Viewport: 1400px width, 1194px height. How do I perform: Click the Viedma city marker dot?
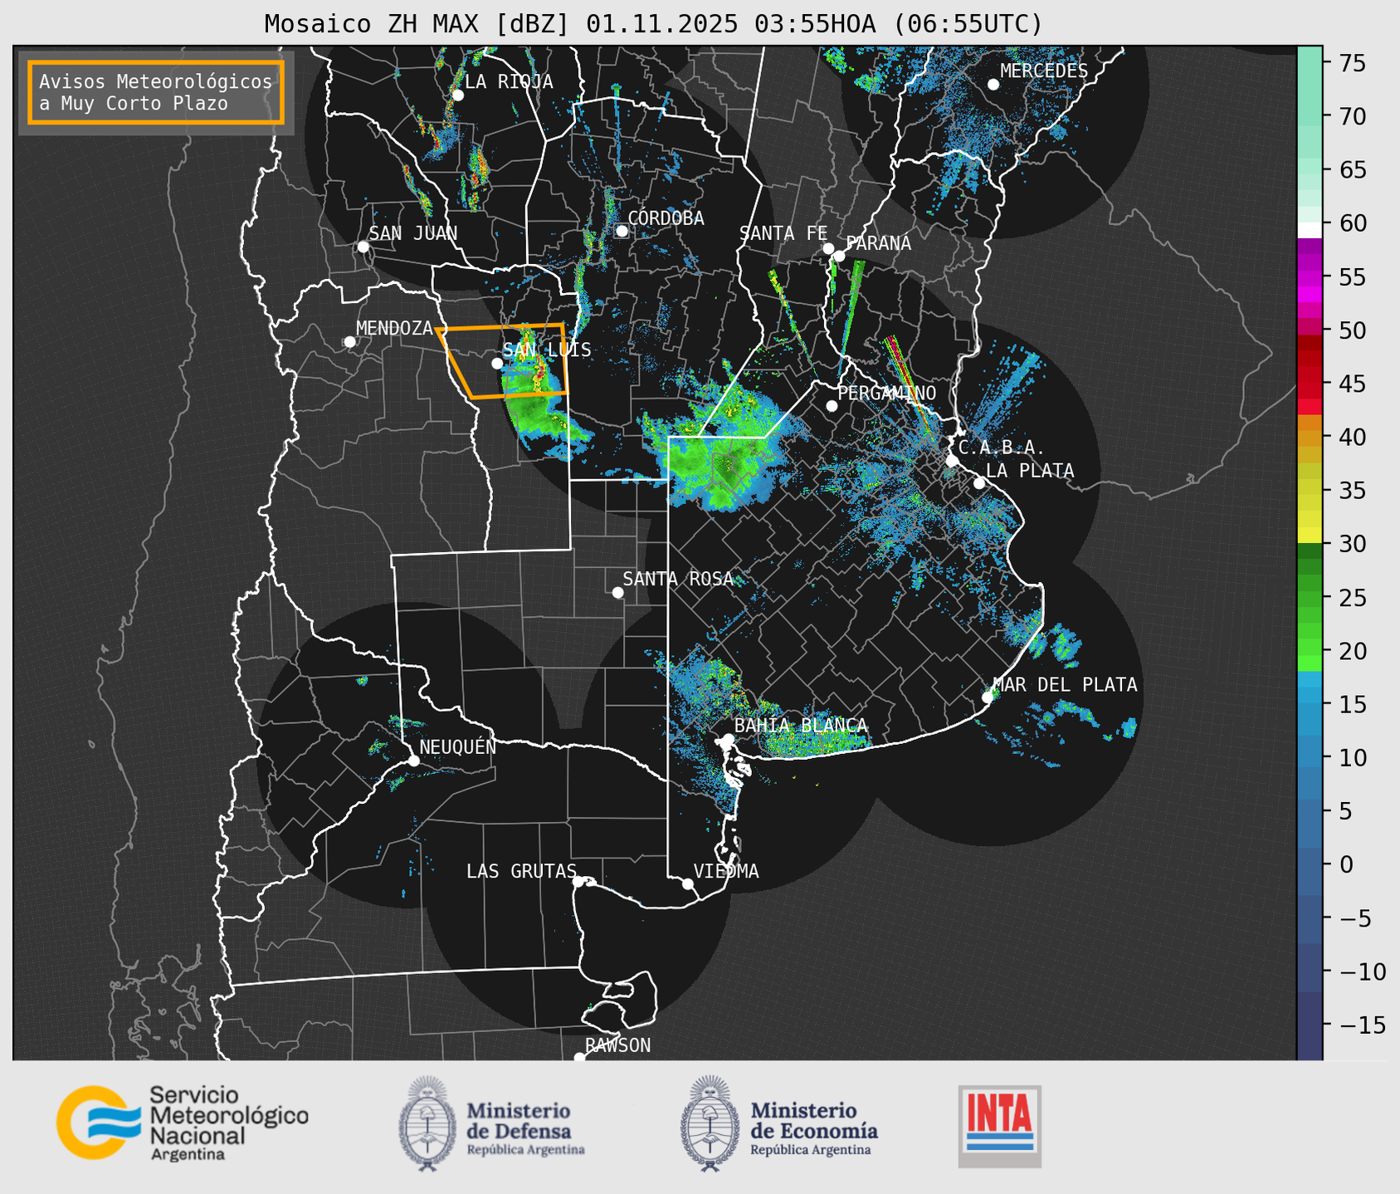688,883
